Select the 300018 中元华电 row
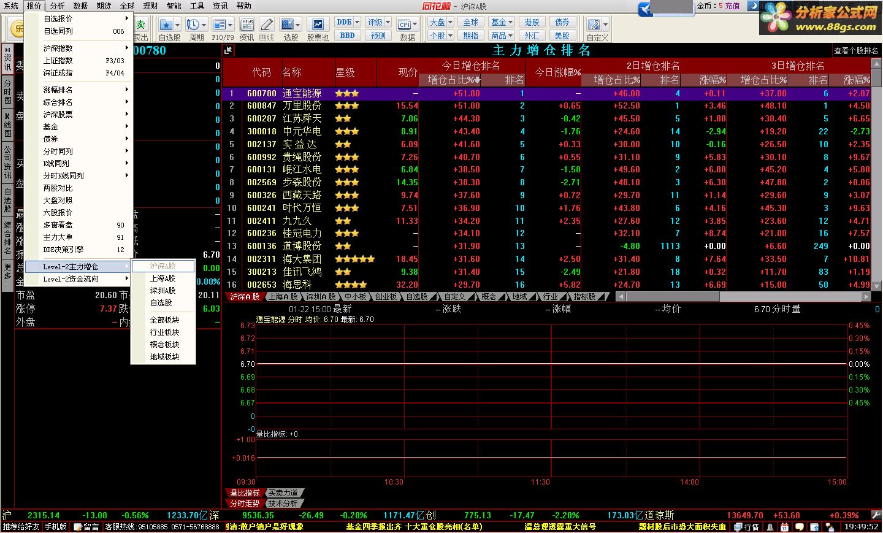 point(546,132)
